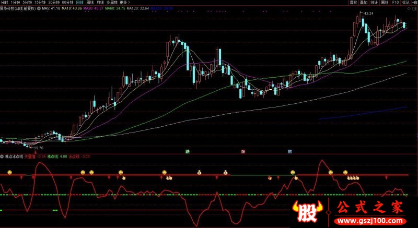Click the first smiley face signal icon
Image resolution: width=418 pixels, height=228 pixels.
(9, 172)
